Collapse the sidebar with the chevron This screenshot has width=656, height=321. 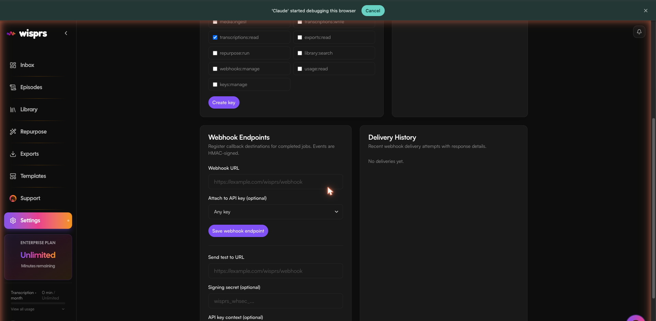point(66,33)
